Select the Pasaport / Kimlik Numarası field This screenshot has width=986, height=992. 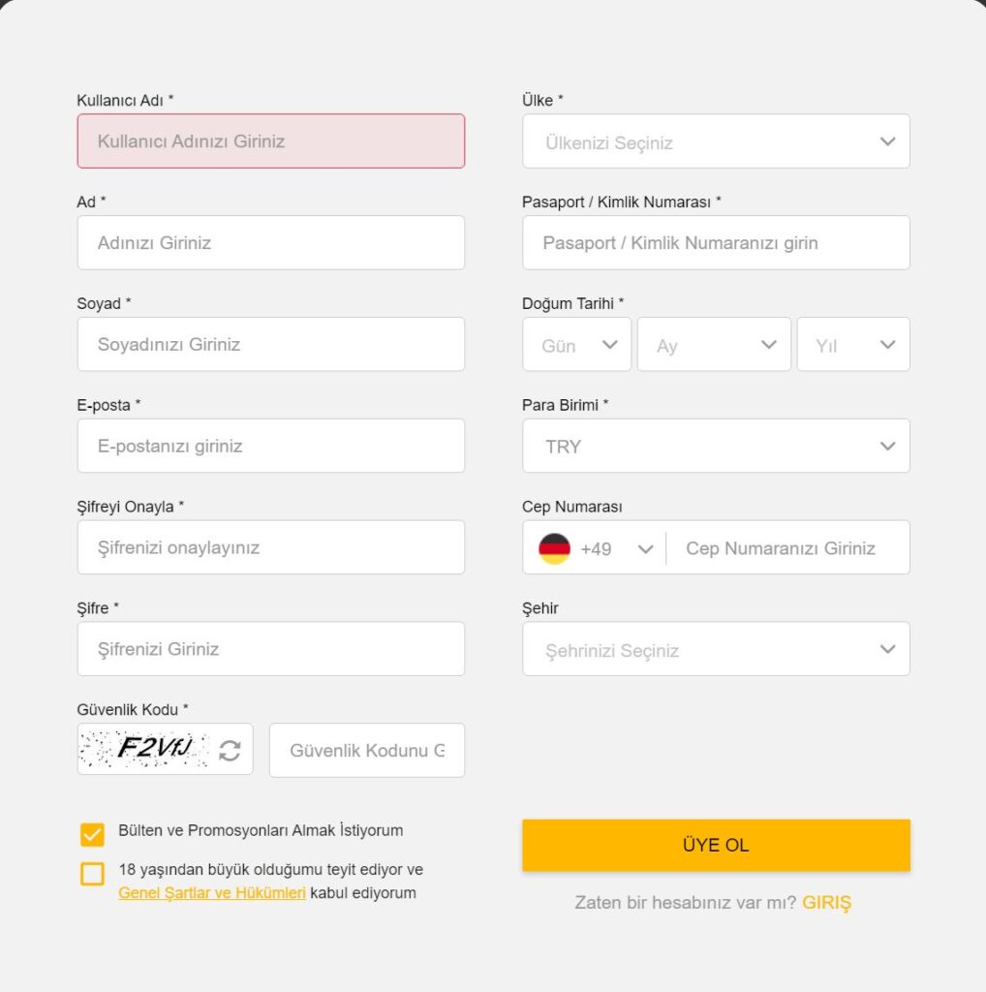click(716, 243)
